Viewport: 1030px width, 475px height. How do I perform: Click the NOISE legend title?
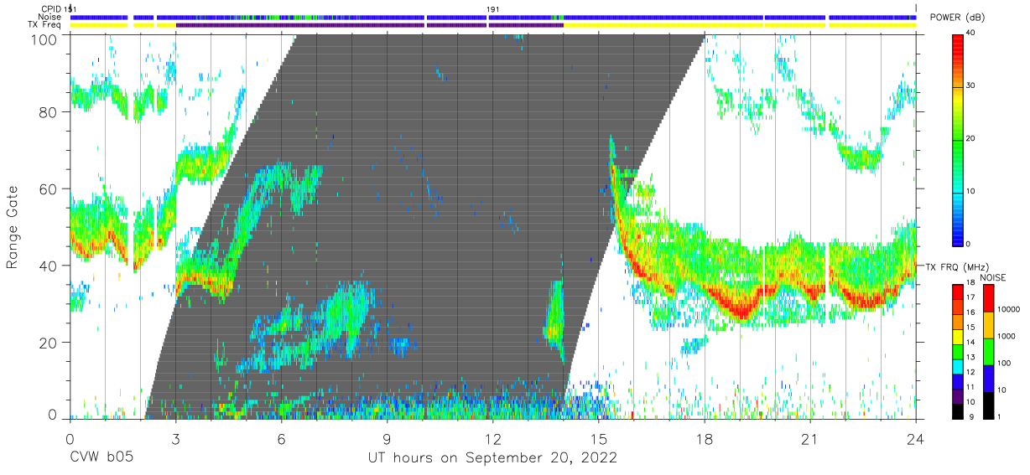point(993,277)
